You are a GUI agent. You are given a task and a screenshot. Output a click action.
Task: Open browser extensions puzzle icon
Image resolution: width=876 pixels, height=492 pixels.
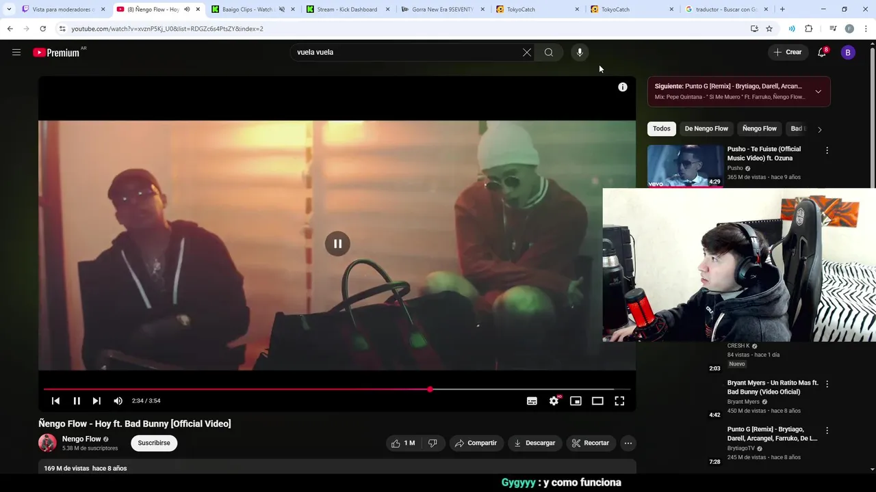(808, 29)
